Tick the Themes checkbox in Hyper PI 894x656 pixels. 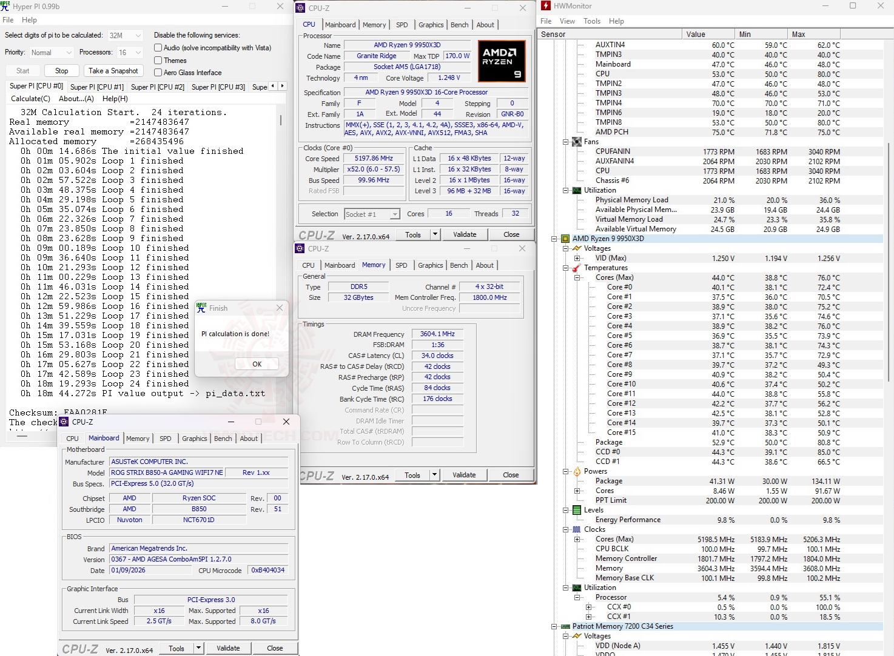pyautogui.click(x=158, y=61)
